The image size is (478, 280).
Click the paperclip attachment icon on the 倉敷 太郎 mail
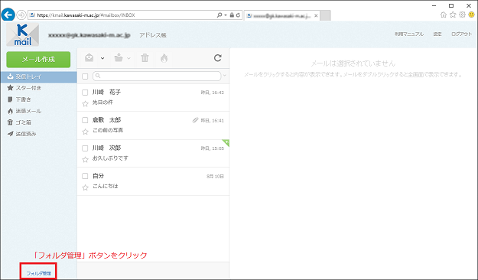196,120
